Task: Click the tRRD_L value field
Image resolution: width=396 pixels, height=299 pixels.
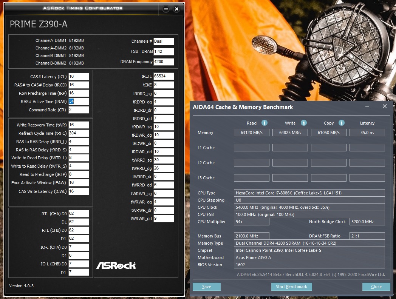Action: pyautogui.click(x=79, y=142)
